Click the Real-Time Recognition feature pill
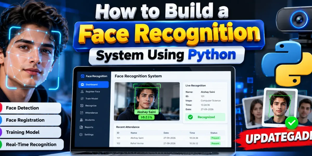 [x=31, y=145]
